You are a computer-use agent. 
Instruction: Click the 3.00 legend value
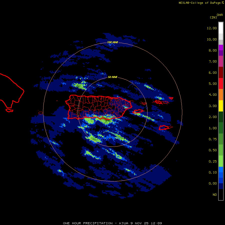(x=213, y=106)
